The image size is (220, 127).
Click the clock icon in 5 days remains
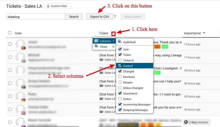pyautogui.click(x=186, y=122)
